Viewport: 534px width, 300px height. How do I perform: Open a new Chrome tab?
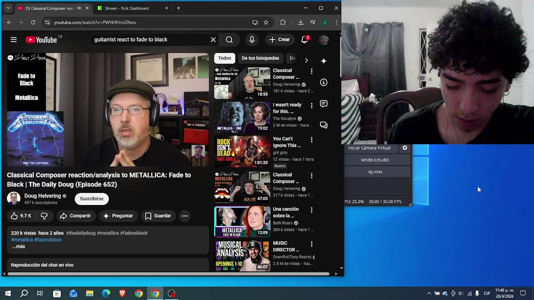[x=178, y=8]
